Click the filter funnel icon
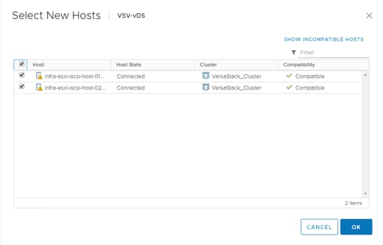The image size is (383, 245). point(294,52)
